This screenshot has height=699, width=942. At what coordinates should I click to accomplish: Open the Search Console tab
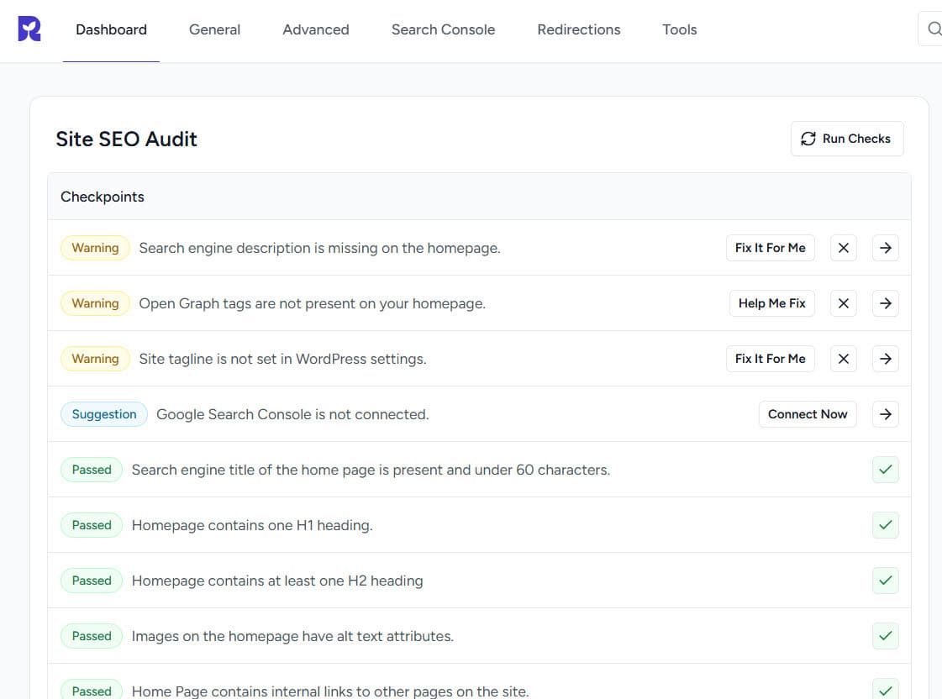443,29
